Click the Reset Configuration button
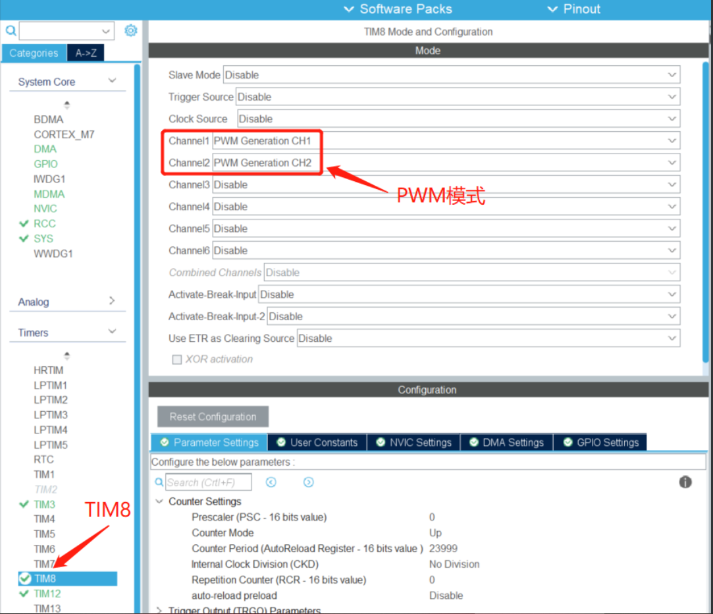 point(212,416)
